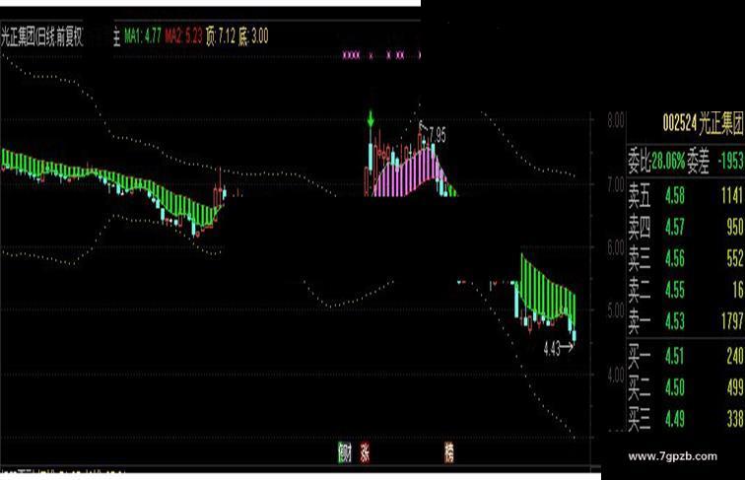Select the 买二 price 4.50
The image size is (745, 480).
pos(675,387)
